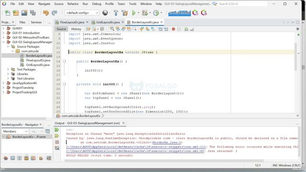Toggle second Navigator filter: Show Fields

tap(13, 158)
